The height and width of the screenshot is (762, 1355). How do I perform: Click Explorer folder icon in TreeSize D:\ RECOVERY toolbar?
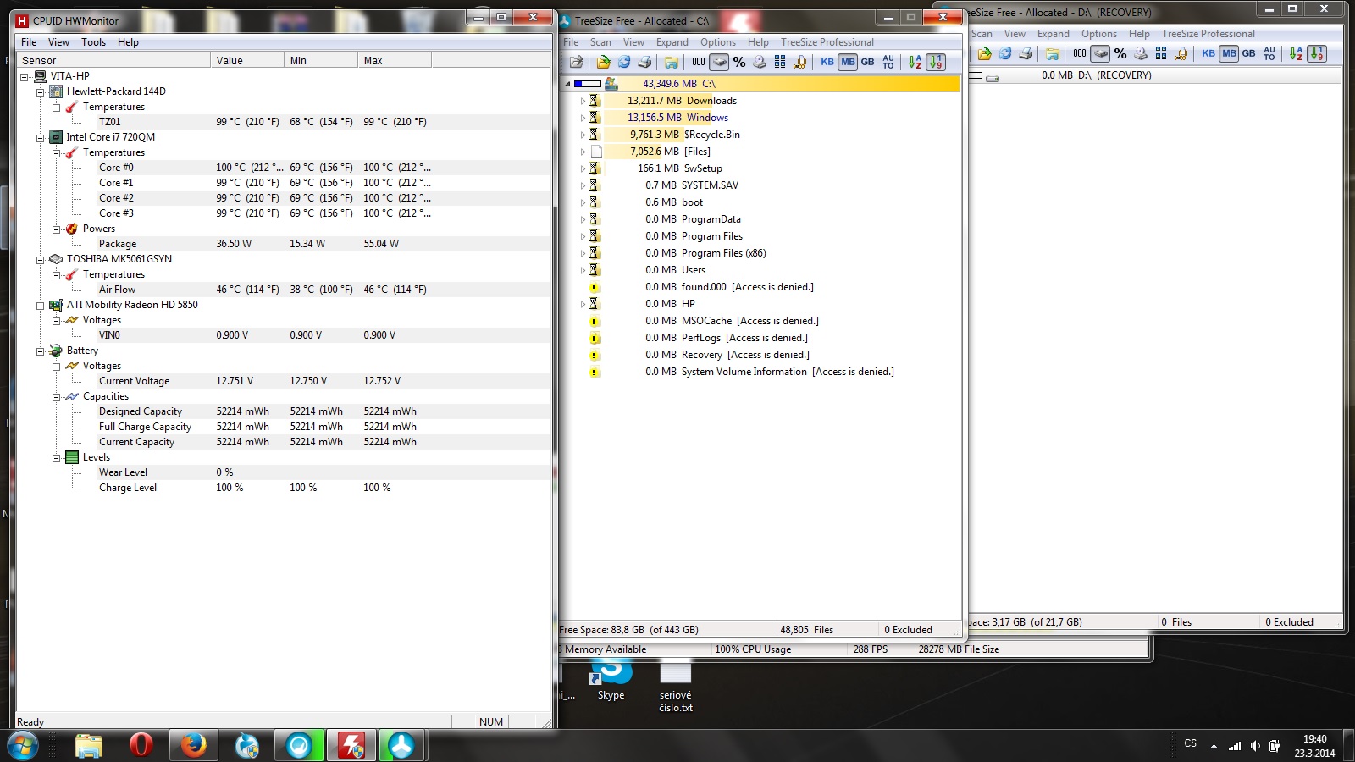[x=1052, y=53]
